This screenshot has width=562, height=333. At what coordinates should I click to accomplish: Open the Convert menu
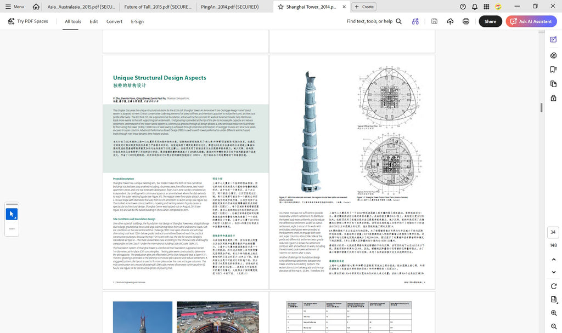114,21
